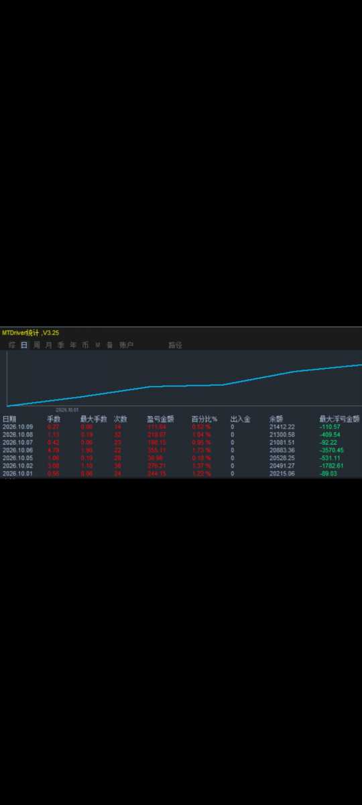Click the MTDriver统计 V3.25 title
Screen dimensions: 362x805
click(x=31, y=332)
